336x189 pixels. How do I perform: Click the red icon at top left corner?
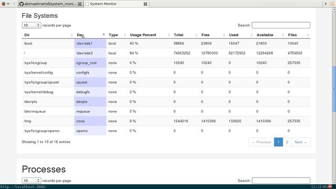(4, 4)
